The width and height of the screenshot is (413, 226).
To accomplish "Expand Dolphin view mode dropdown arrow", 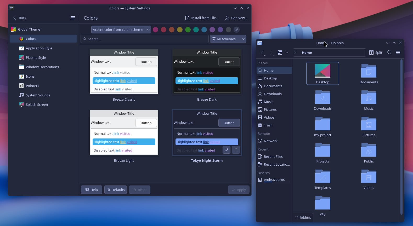I will click(x=287, y=53).
